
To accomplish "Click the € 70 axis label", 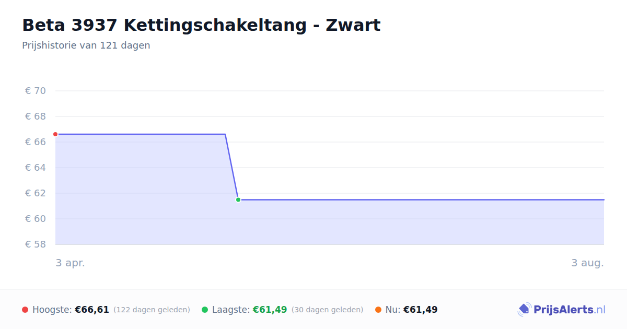I will (36, 91).
